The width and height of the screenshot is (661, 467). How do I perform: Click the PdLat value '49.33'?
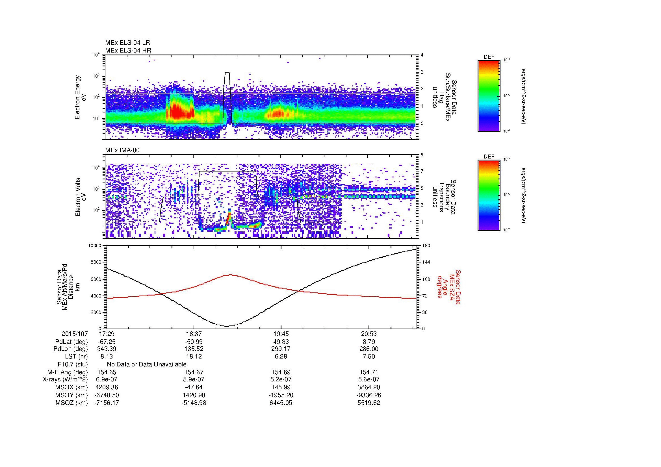pyautogui.click(x=281, y=342)
